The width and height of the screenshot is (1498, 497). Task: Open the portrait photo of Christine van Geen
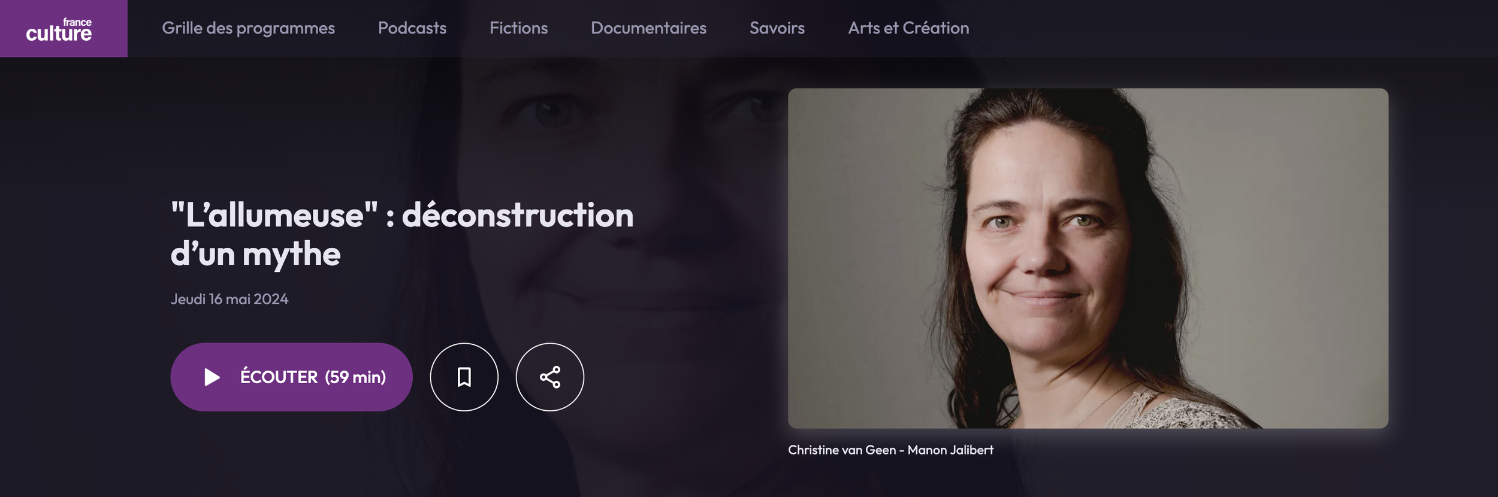(x=1088, y=258)
